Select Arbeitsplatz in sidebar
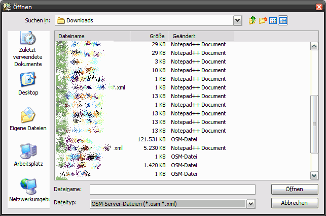The image size is (326, 216). tap(28, 155)
